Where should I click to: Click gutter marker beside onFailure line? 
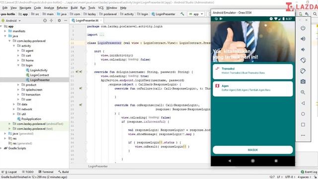tap(80, 89)
